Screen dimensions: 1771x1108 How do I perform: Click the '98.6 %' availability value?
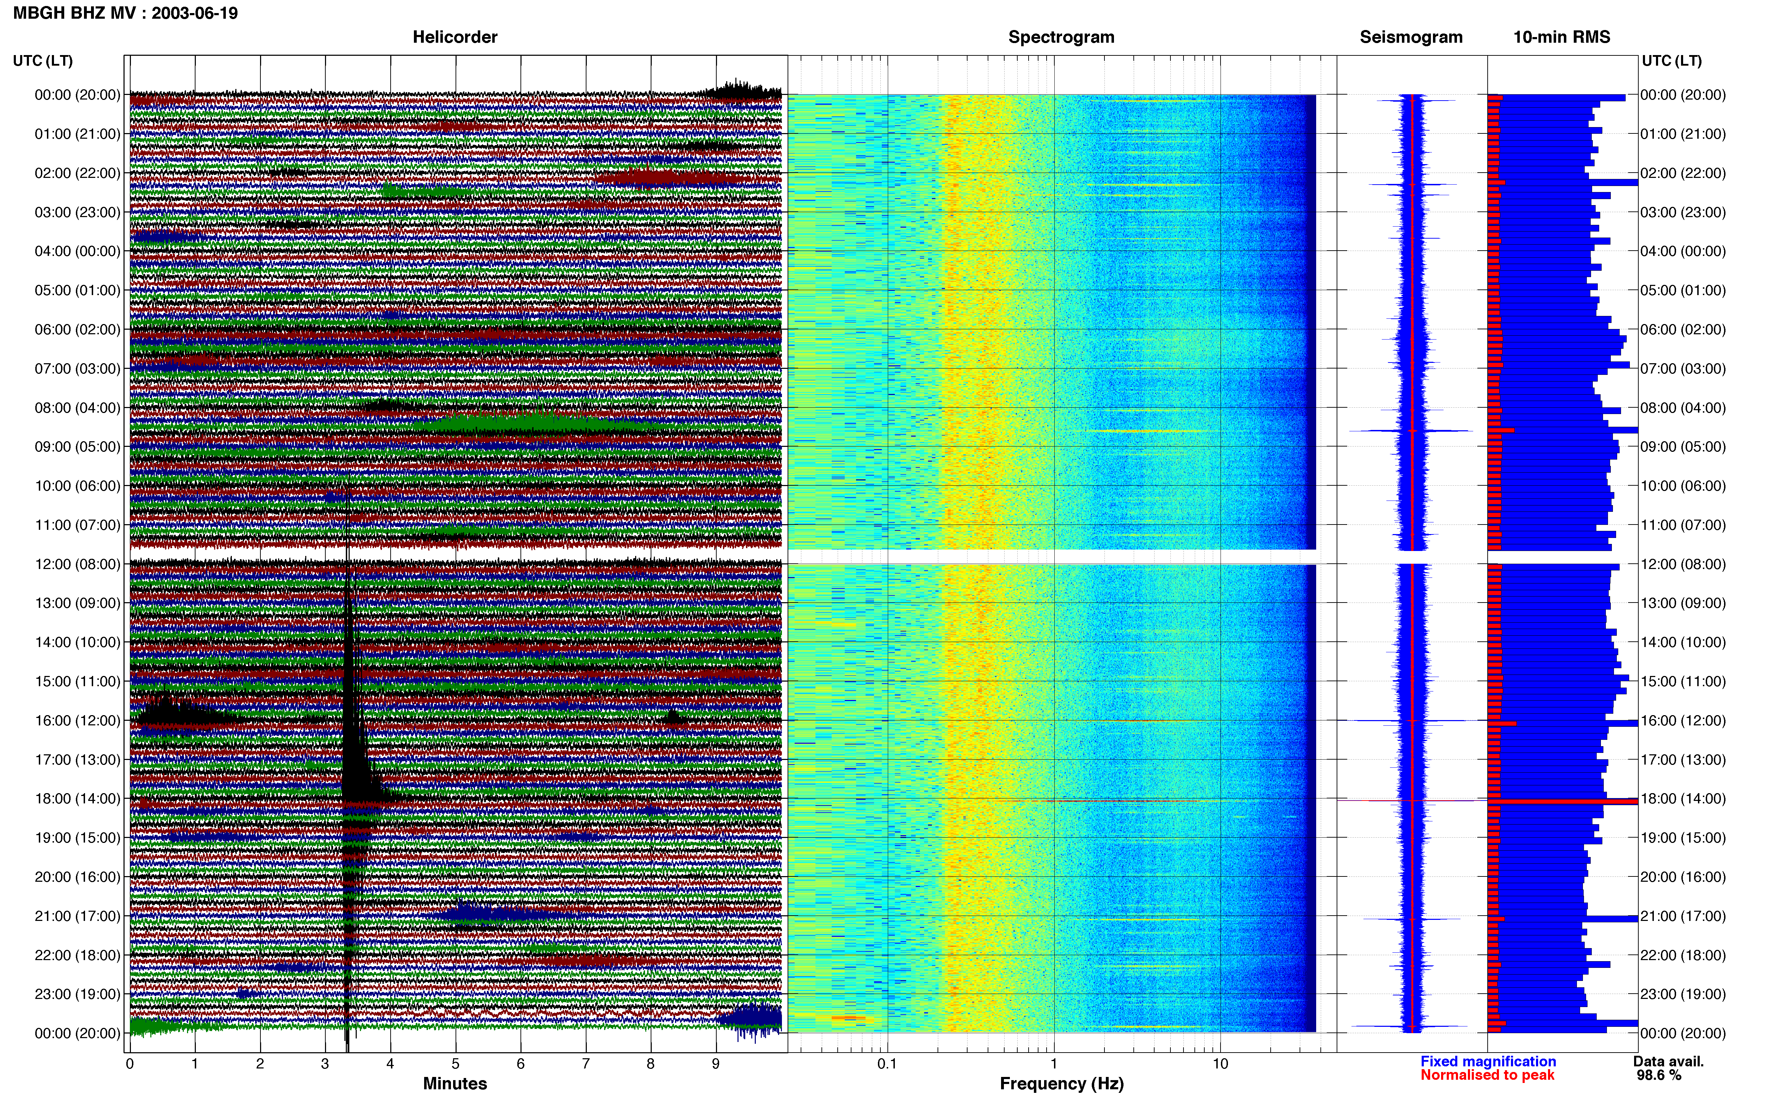(x=1659, y=1076)
